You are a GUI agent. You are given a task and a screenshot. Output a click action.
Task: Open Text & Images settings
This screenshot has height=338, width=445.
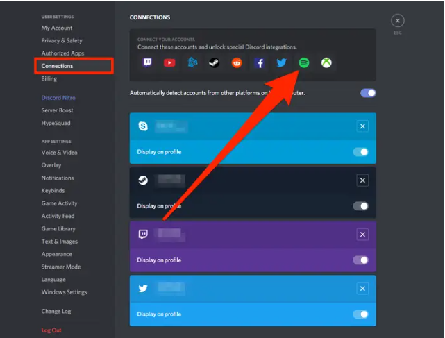(60, 242)
